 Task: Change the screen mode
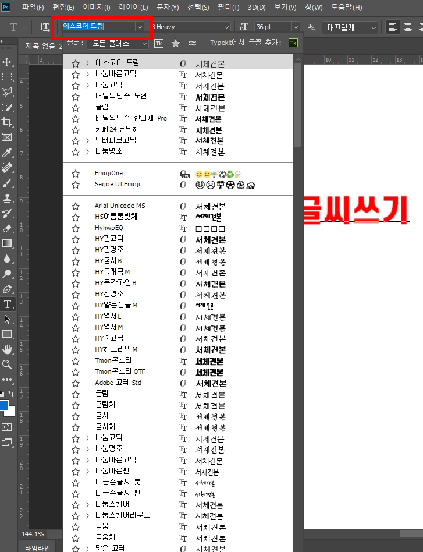coord(6,443)
